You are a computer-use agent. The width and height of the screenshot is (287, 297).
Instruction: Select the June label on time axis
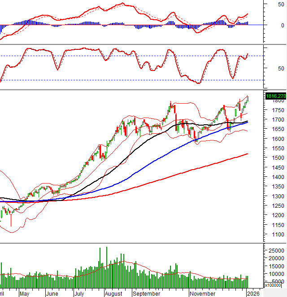pos(52,293)
